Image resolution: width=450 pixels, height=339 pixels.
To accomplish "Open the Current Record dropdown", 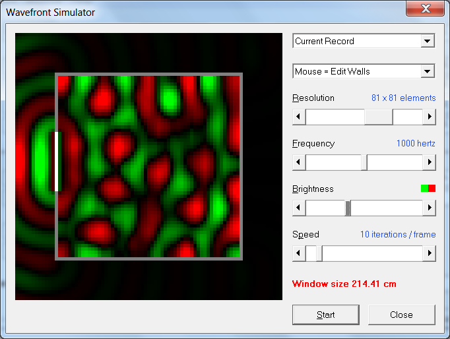I will tap(364, 41).
